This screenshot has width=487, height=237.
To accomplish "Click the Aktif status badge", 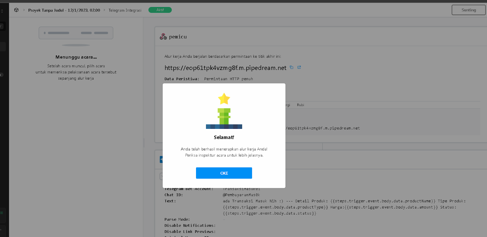I will (160, 10).
